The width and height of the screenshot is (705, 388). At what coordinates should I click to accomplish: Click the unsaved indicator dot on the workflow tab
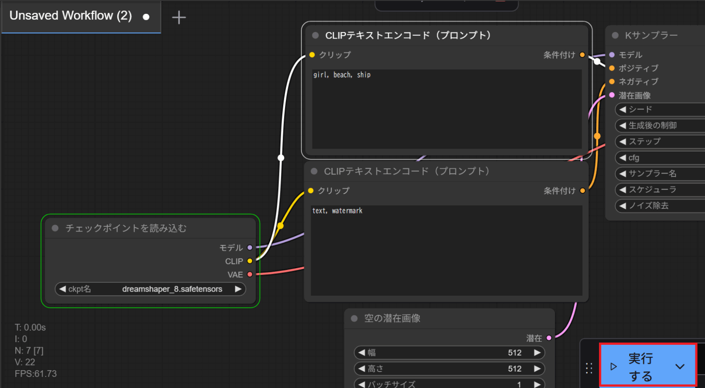[x=146, y=16]
